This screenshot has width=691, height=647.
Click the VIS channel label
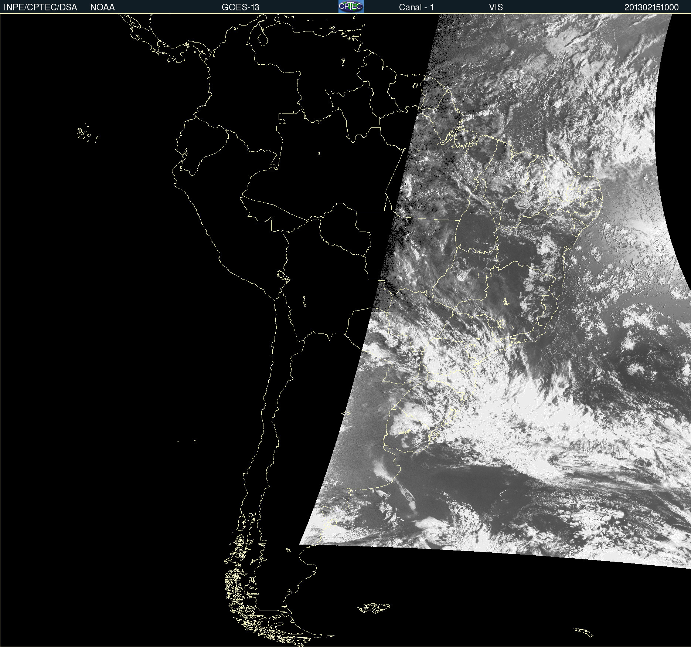(496, 7)
